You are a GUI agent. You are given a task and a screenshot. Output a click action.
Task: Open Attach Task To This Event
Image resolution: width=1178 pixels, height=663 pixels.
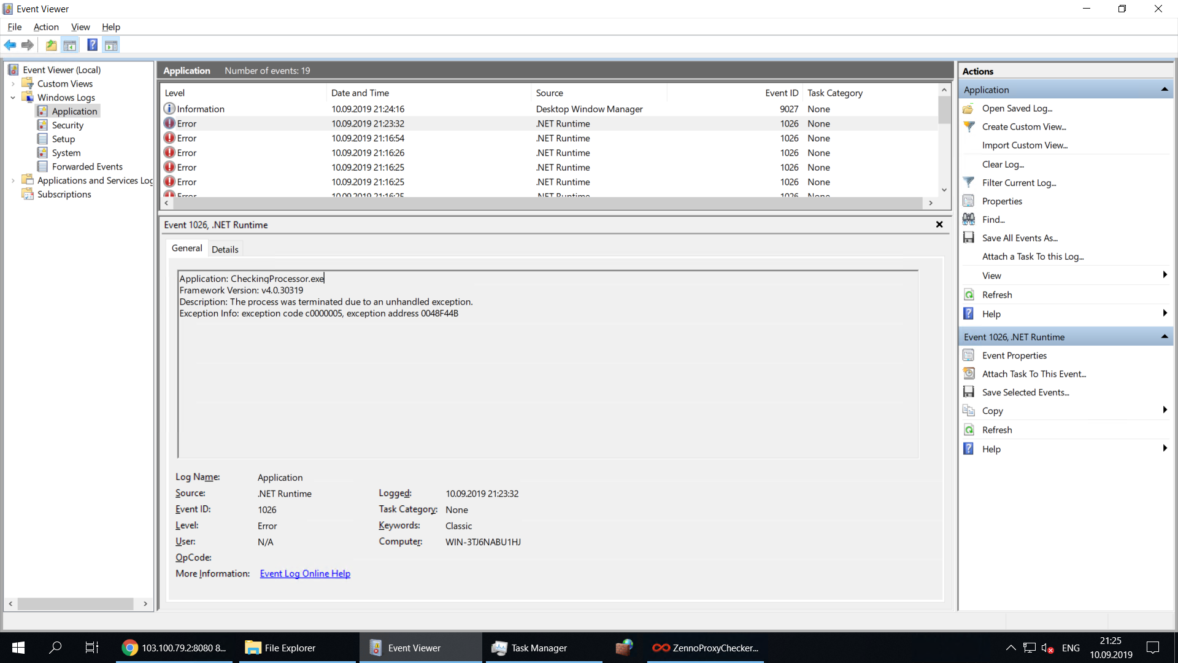click(x=1034, y=374)
